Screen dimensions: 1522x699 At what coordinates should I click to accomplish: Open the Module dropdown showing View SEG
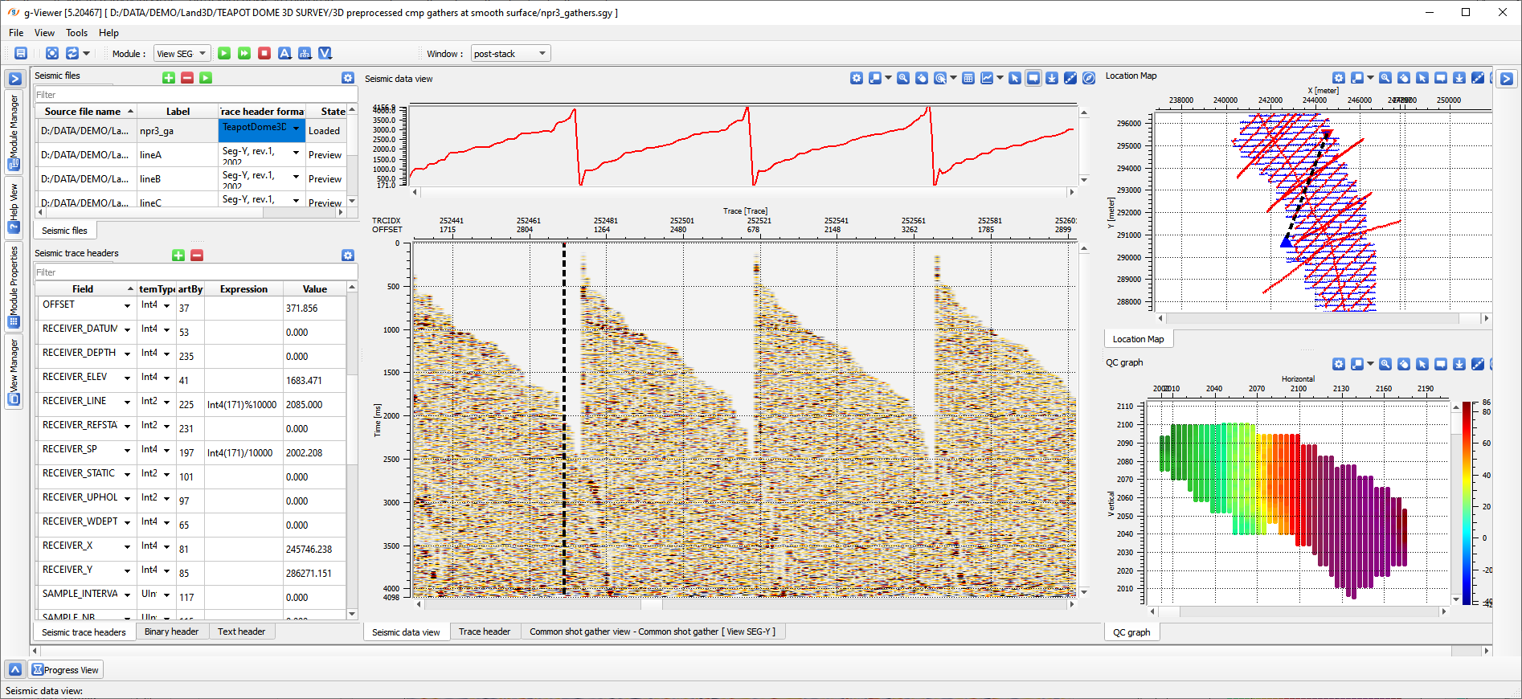[182, 54]
